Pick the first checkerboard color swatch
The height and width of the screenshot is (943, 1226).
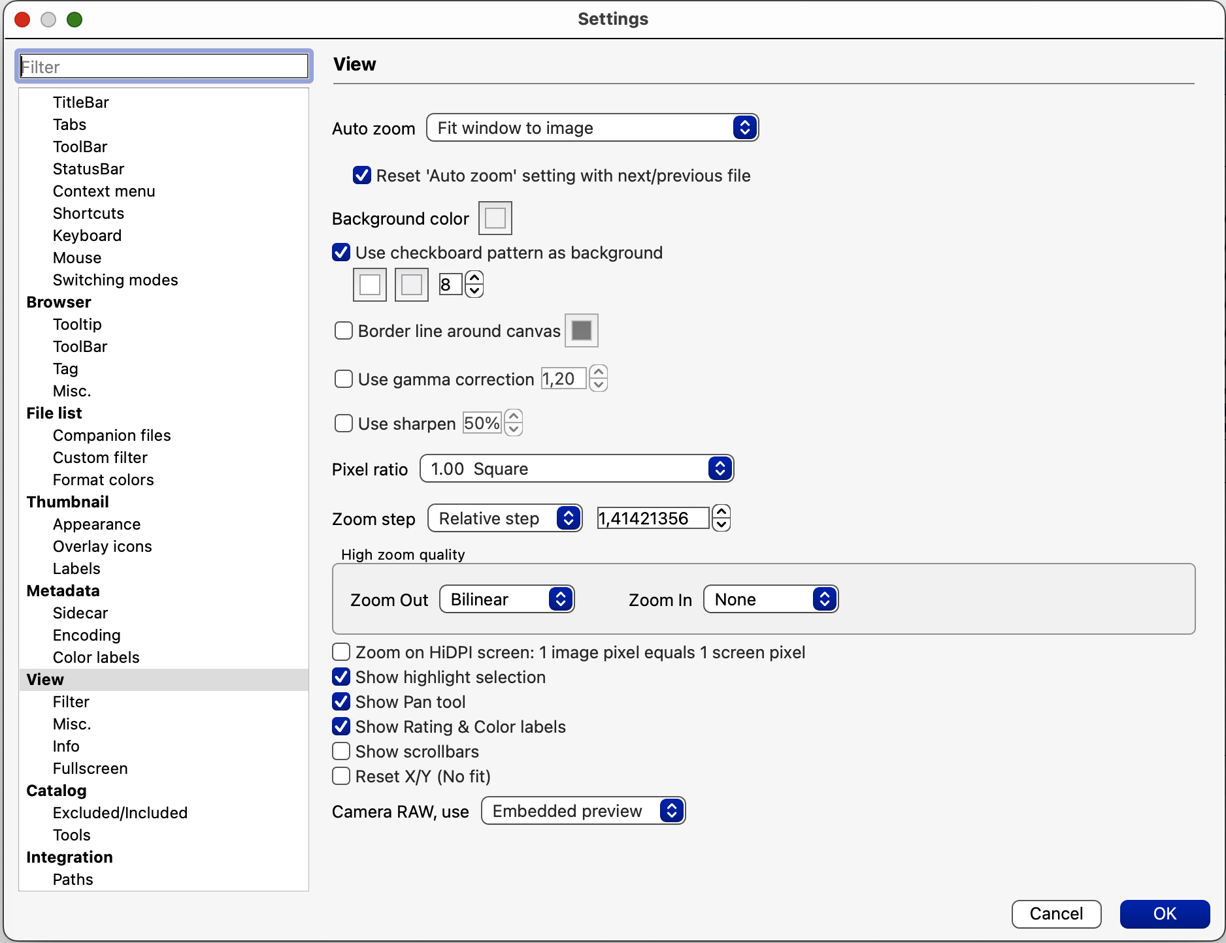(x=370, y=285)
